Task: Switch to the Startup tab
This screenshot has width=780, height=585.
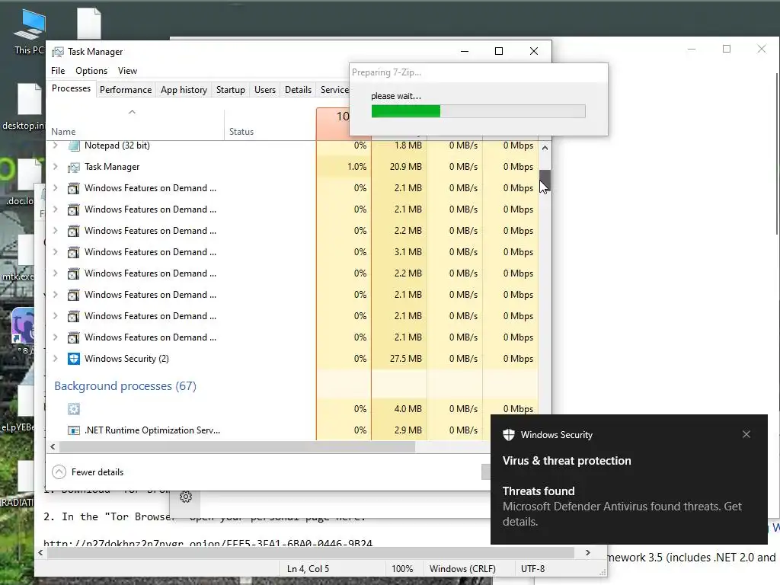Action: [230, 90]
